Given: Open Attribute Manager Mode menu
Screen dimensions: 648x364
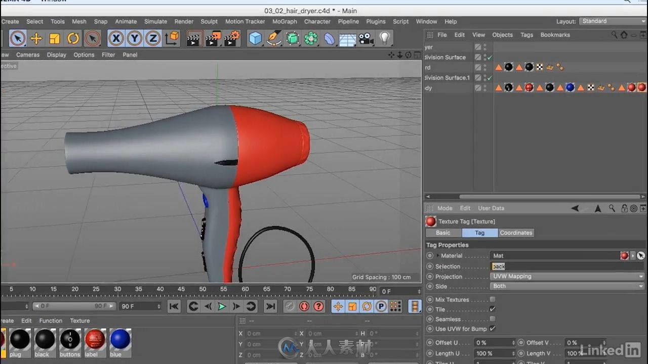Looking at the screenshot, I should coord(444,208).
